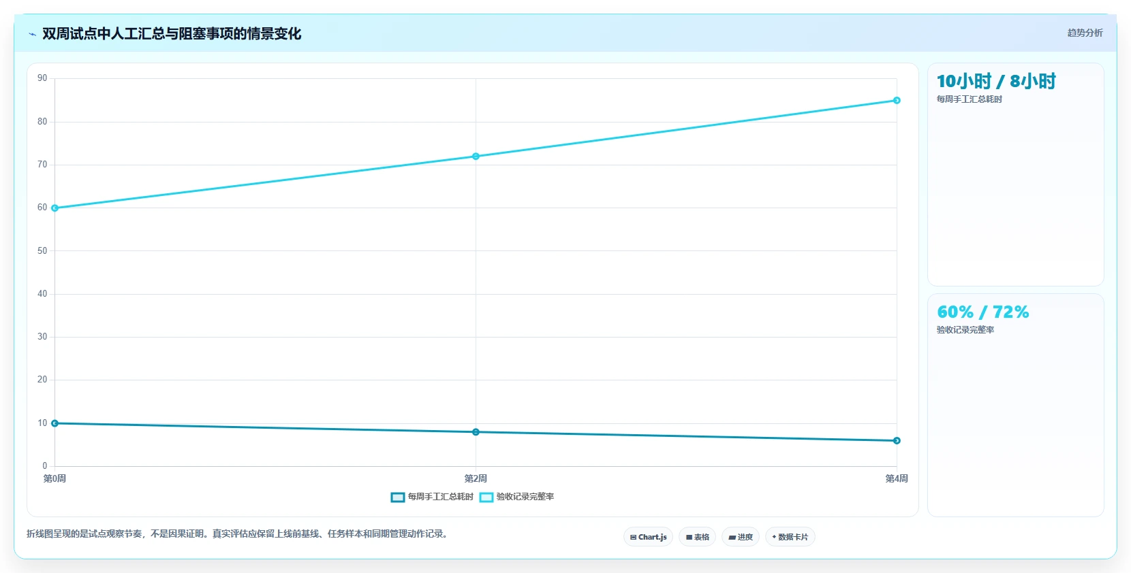This screenshot has height=573, width=1131.
Task: Click the chart title 双周试点中人工汇总与阻塞事项的情景变化
Action: tap(172, 34)
